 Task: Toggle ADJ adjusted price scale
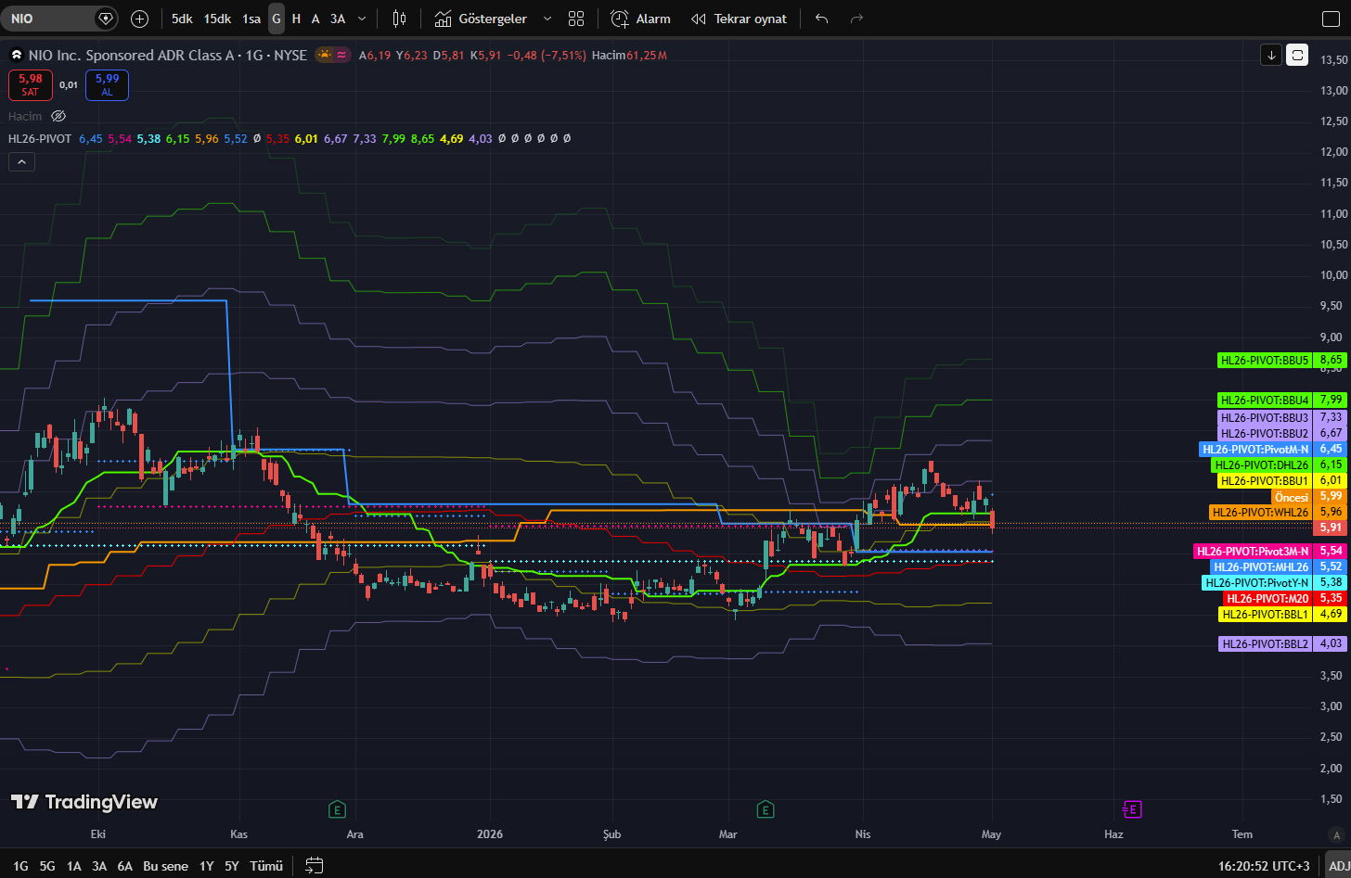[1339, 865]
